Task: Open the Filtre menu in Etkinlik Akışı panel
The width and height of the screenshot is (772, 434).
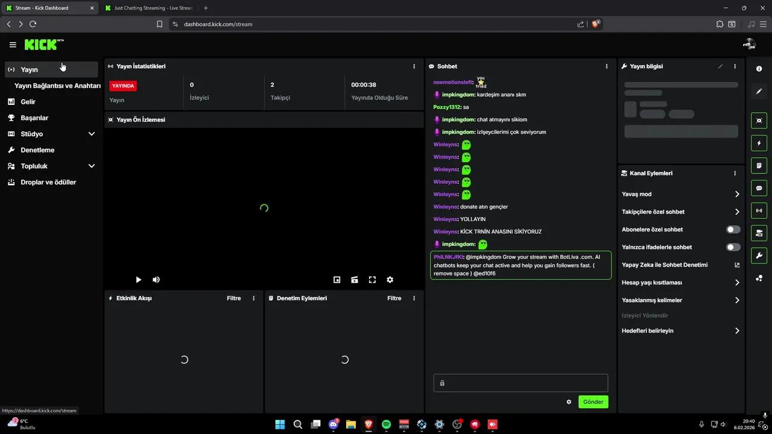Action: pos(233,298)
